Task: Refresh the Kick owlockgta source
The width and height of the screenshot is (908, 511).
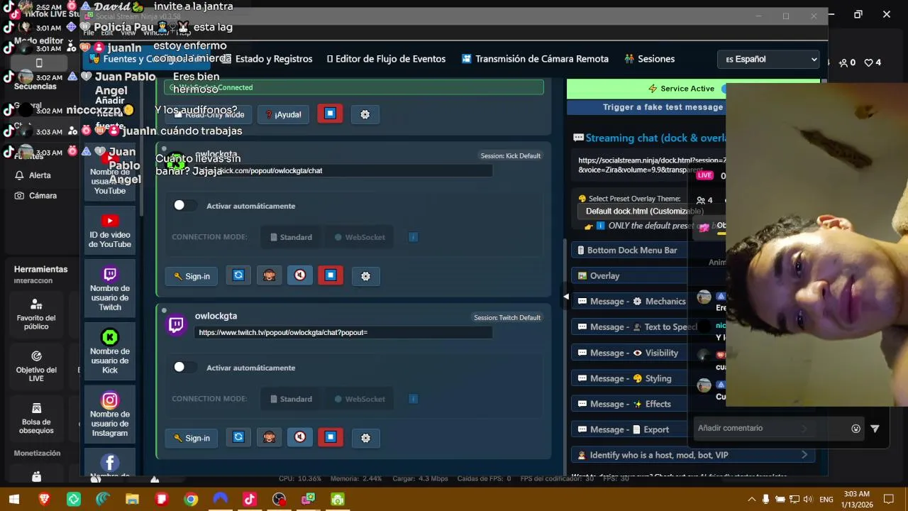Action: tap(238, 275)
